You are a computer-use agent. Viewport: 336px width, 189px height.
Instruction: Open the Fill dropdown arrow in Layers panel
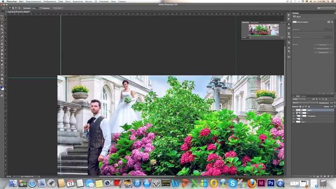[x=334, y=107]
